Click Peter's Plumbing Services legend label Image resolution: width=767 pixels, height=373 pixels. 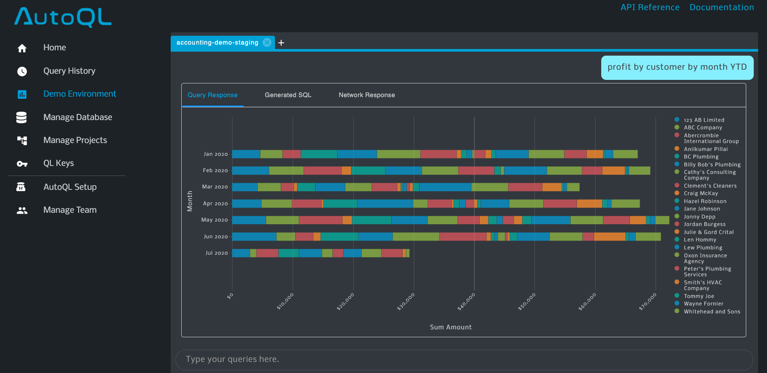pyautogui.click(x=708, y=272)
